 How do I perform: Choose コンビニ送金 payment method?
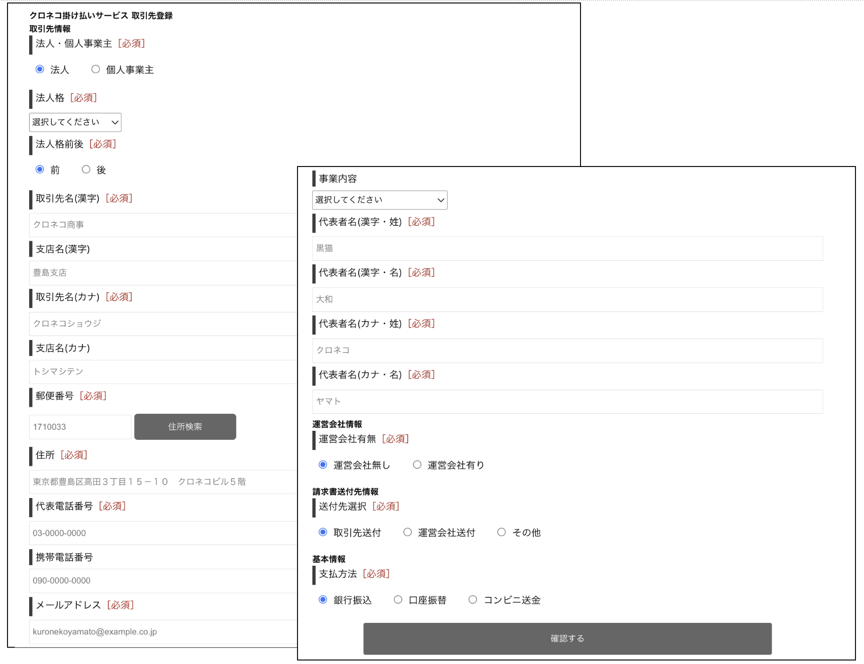[473, 600]
